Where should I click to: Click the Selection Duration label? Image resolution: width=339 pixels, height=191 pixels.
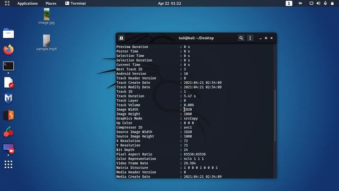click(134, 60)
